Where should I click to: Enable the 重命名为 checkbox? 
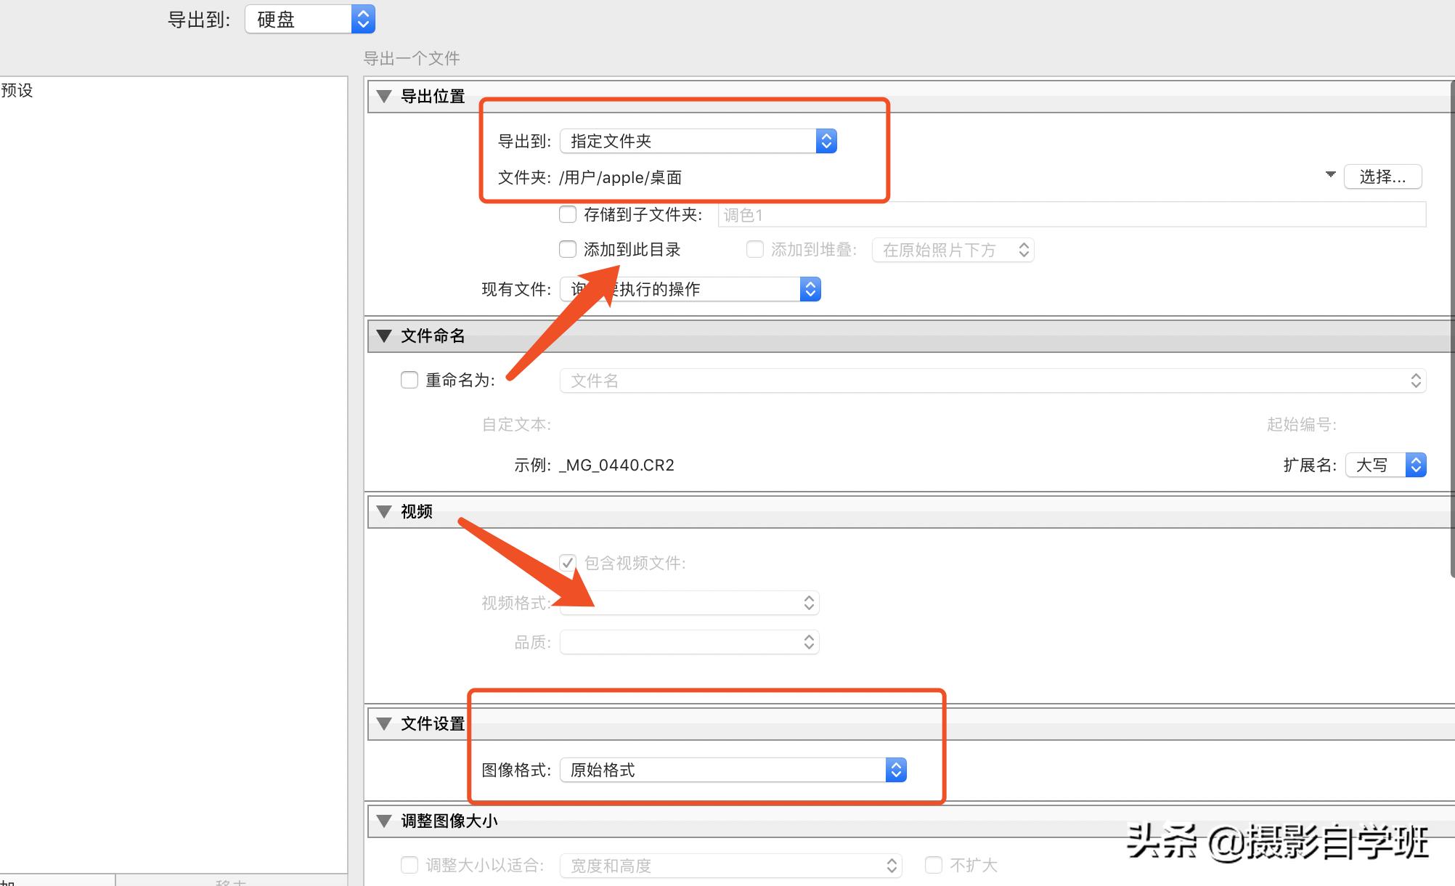pos(409,380)
